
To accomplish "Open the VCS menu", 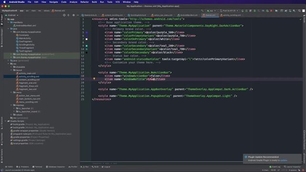I will point(118,2).
